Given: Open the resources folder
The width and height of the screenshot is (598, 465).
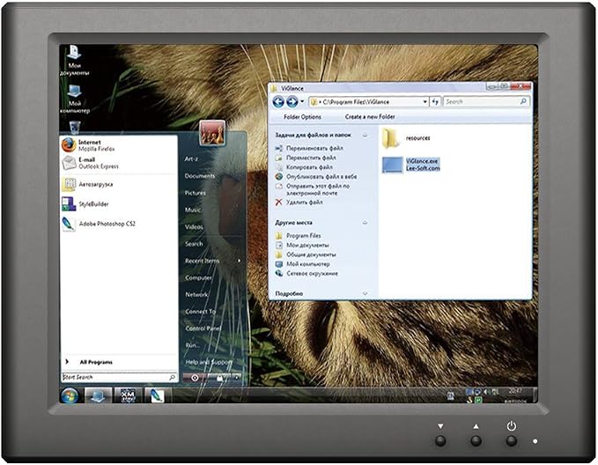Looking at the screenshot, I should point(406,138).
